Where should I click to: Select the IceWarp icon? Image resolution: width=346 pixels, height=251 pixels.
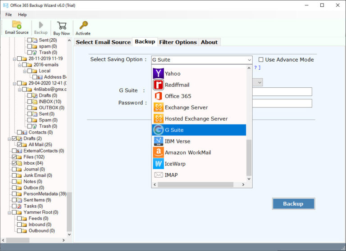(x=158, y=164)
